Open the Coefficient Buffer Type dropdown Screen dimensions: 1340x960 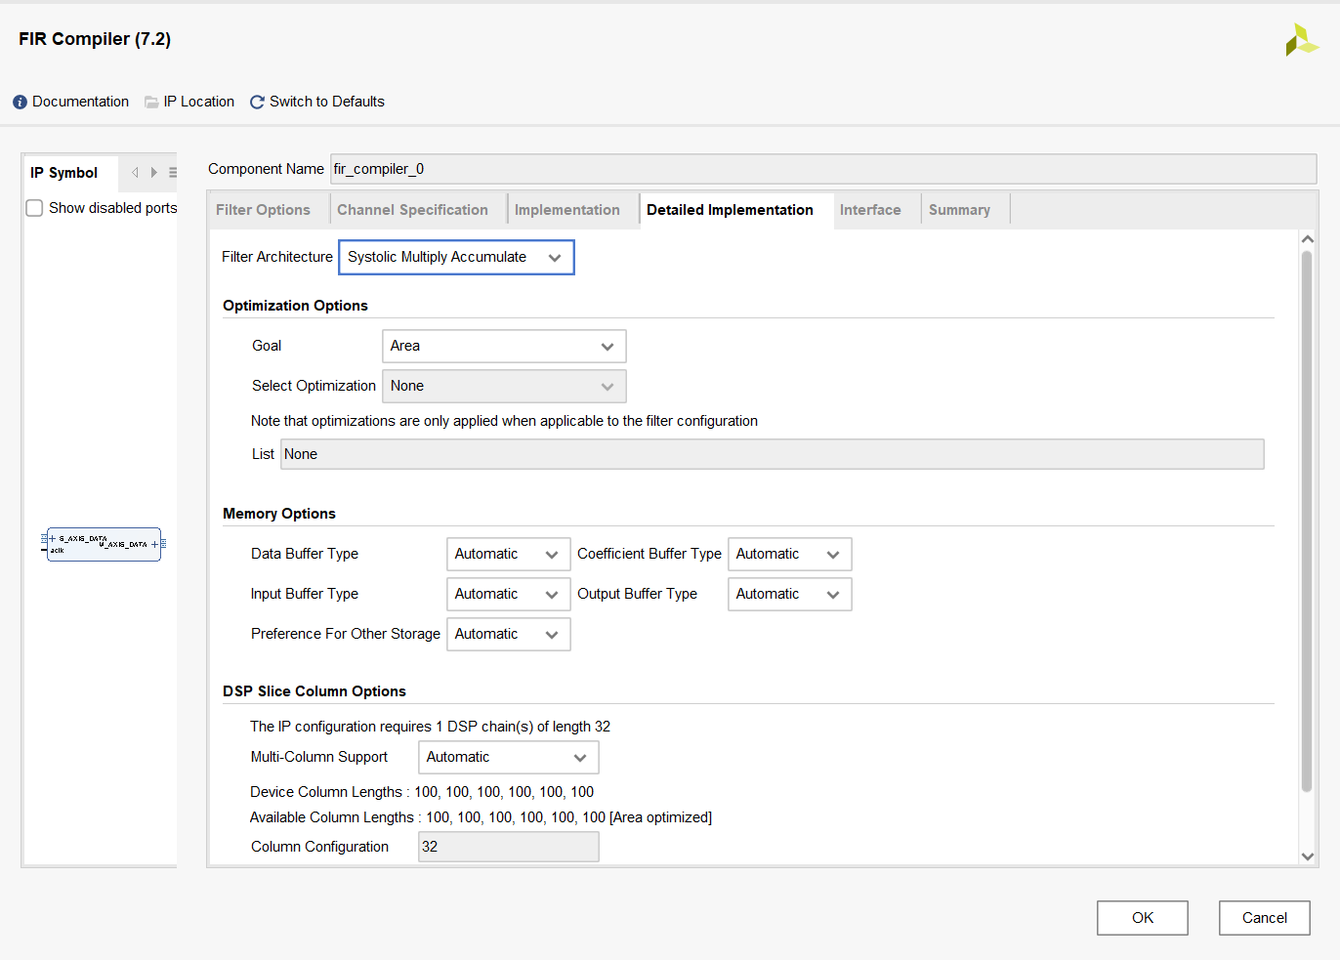pyautogui.click(x=790, y=555)
